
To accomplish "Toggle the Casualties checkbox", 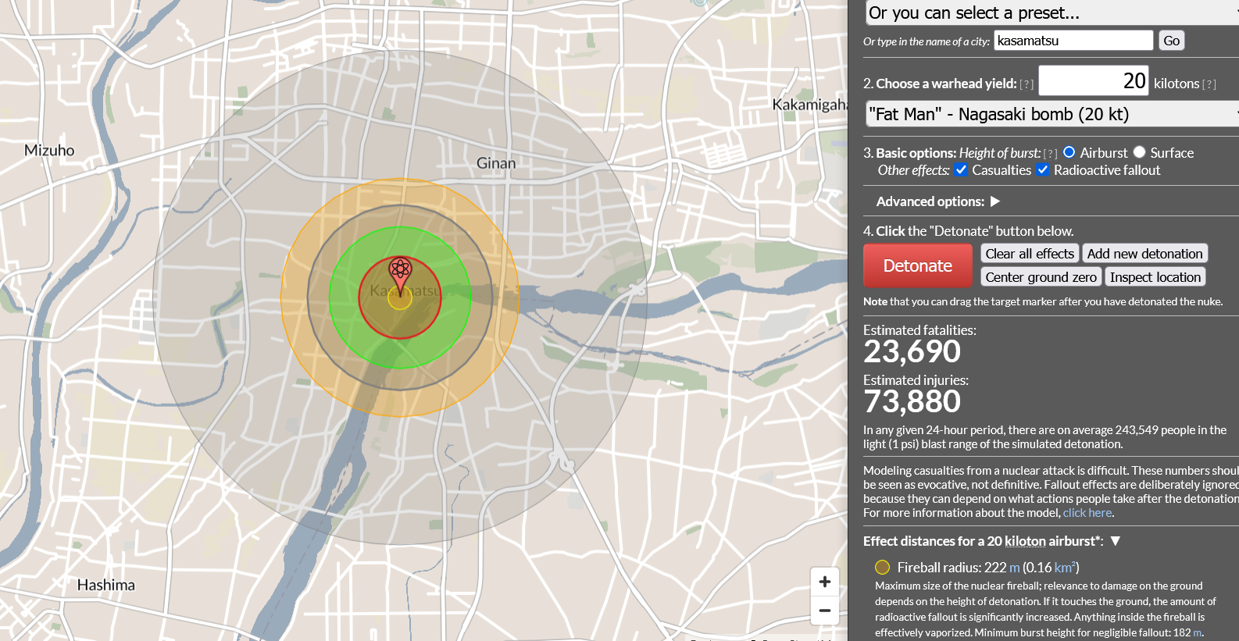I will [x=962, y=169].
